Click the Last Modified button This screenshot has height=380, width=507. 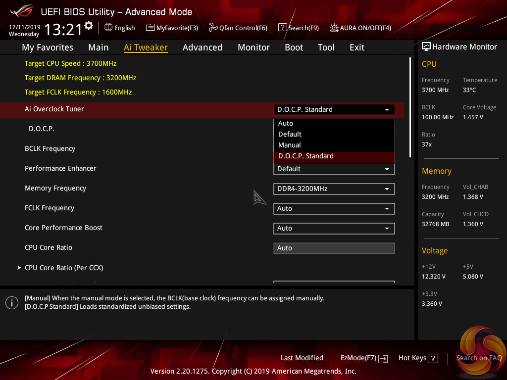point(302,358)
